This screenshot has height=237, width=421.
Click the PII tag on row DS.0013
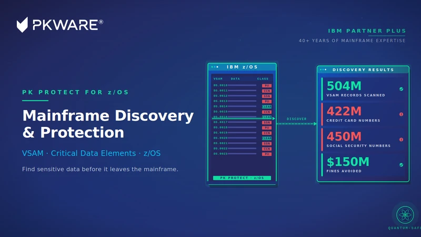click(267, 101)
